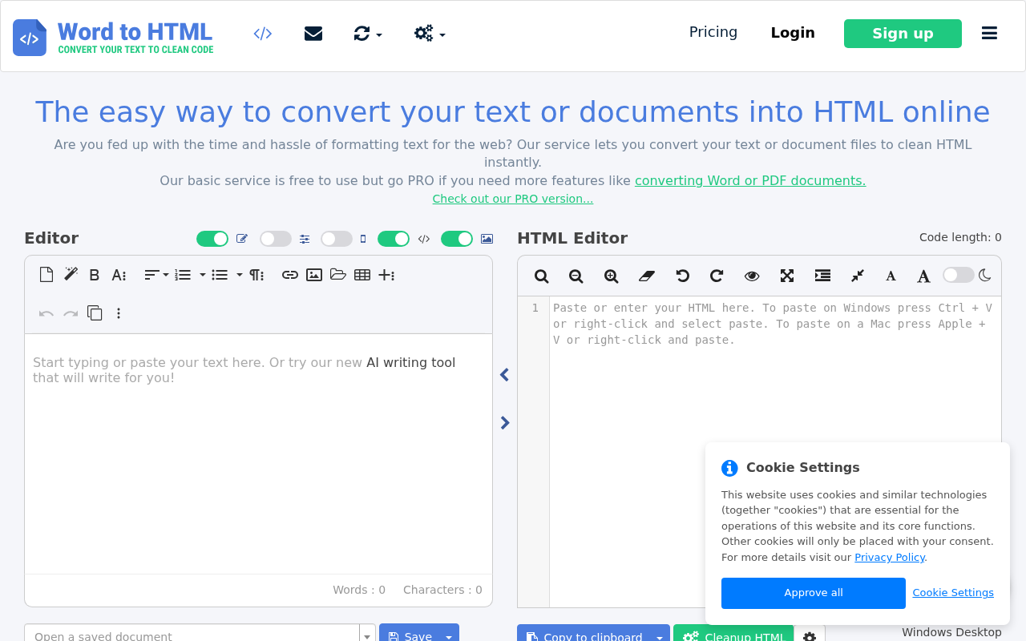Screen dimensions: 1026x641
Task: Click the new document icon in the Editor toolbar
Action: pyautogui.click(x=46, y=275)
